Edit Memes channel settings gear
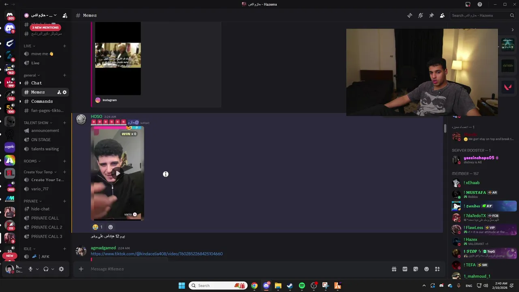The image size is (519, 292). coord(64,92)
